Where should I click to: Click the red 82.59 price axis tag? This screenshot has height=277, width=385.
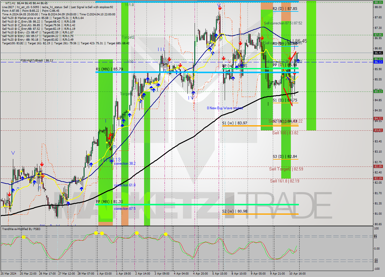(x=378, y=166)
